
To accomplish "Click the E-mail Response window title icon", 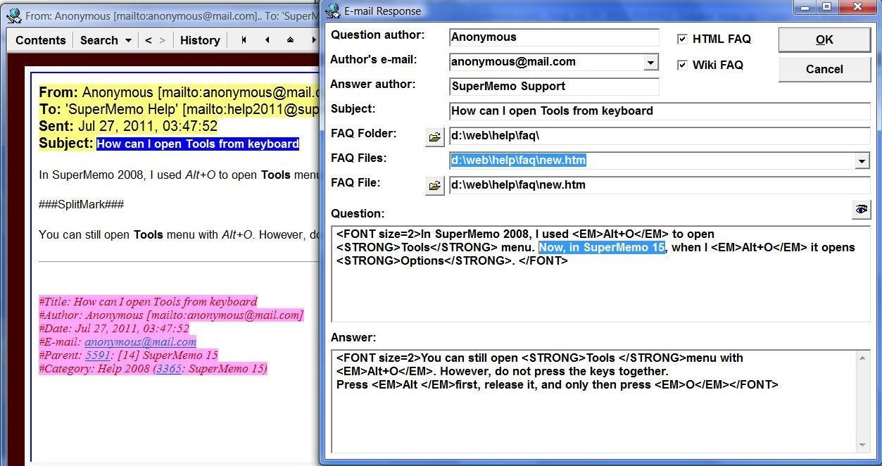I will 333,11.
